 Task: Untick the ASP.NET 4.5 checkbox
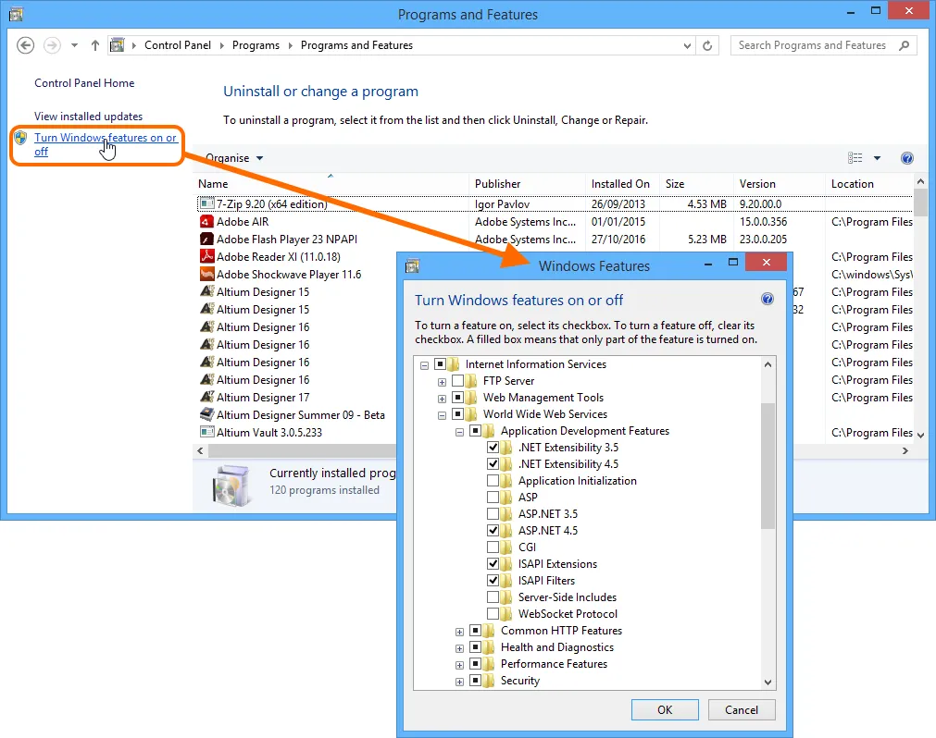(493, 531)
